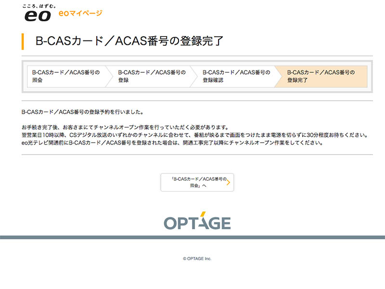Click the gray divider bar above the footer

pyautogui.click(x=192, y=236)
